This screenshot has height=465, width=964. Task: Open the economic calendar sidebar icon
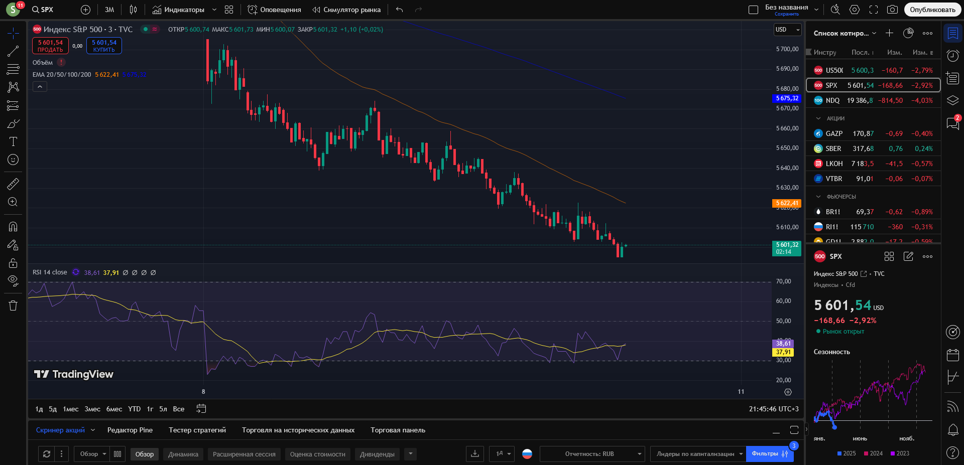[x=952, y=355]
